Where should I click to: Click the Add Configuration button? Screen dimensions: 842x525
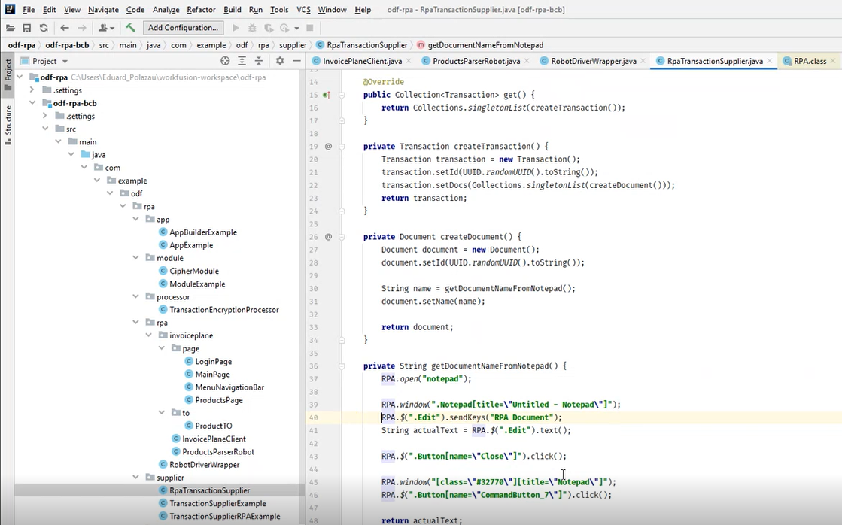pos(183,28)
